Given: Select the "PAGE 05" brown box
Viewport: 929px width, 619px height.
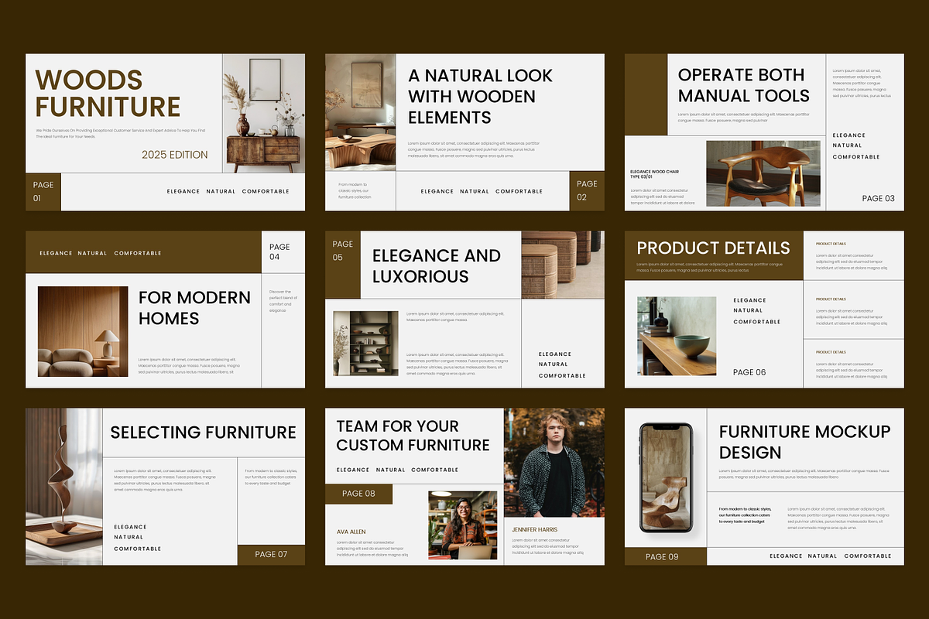Looking at the screenshot, I should [x=343, y=264].
